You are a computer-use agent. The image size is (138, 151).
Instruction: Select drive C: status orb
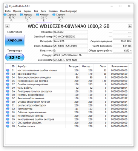54,15
